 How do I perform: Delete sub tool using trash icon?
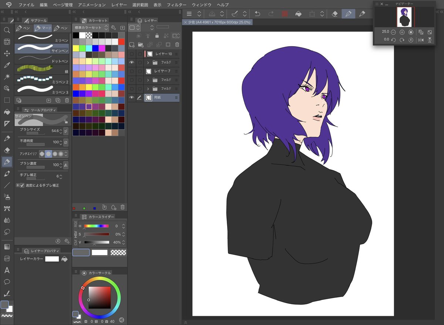(67, 100)
